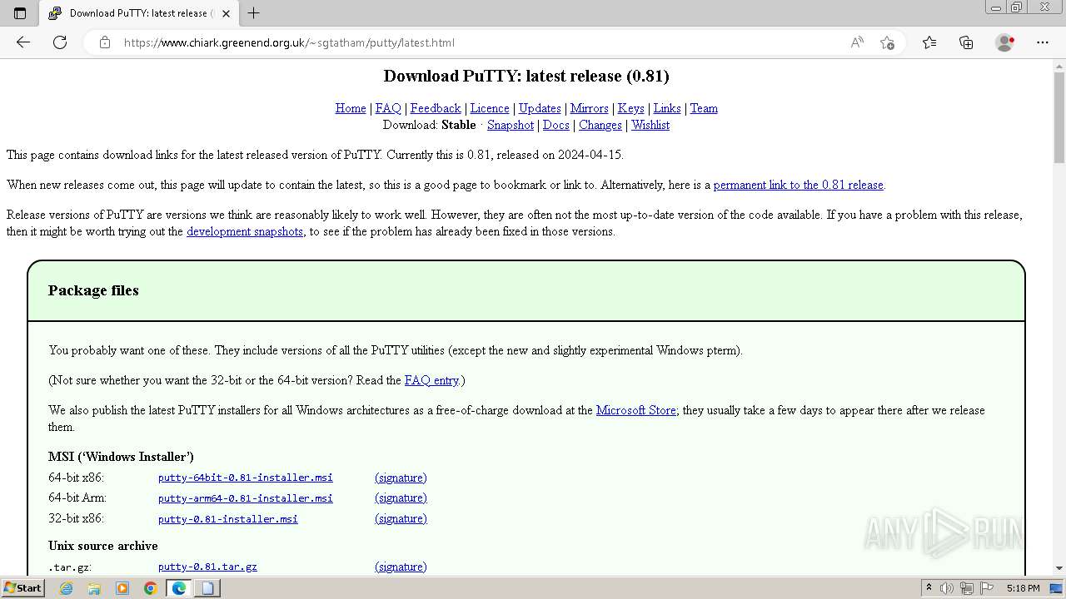1066x599 pixels.
Task: Download putty-0.81.tar.gz source archive
Action: point(207,567)
